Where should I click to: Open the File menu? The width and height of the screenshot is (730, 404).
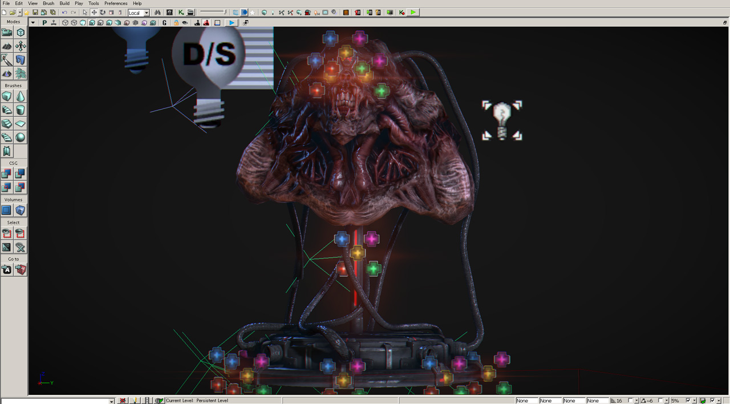[6, 3]
